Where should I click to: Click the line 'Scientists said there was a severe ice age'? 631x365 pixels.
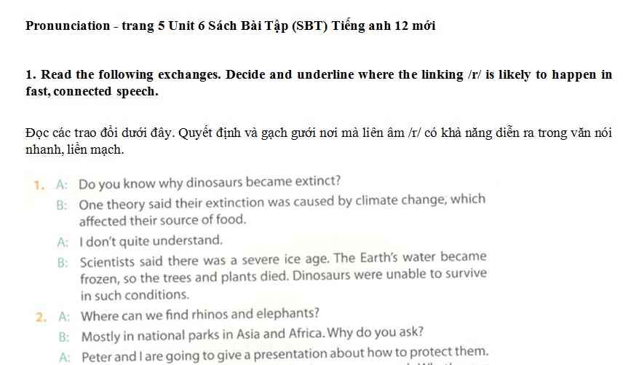[x=283, y=259]
